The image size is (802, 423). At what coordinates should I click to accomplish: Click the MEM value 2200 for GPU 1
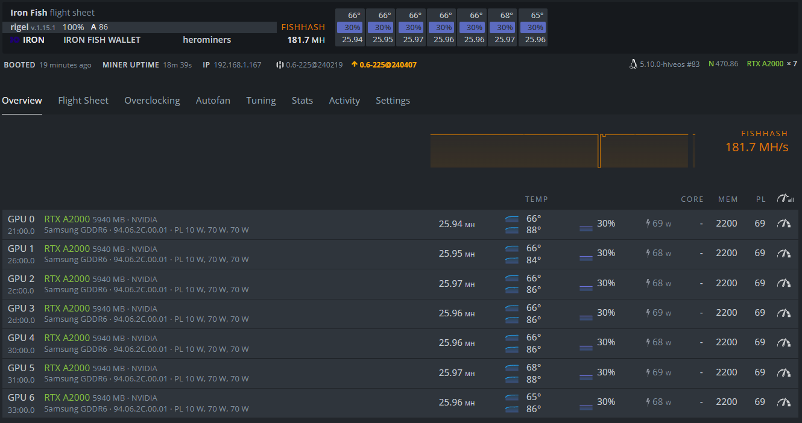pyautogui.click(x=727, y=253)
